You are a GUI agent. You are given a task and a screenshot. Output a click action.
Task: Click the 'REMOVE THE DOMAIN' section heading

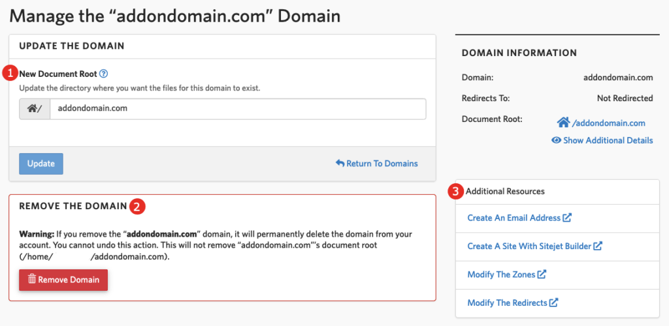[x=73, y=207]
